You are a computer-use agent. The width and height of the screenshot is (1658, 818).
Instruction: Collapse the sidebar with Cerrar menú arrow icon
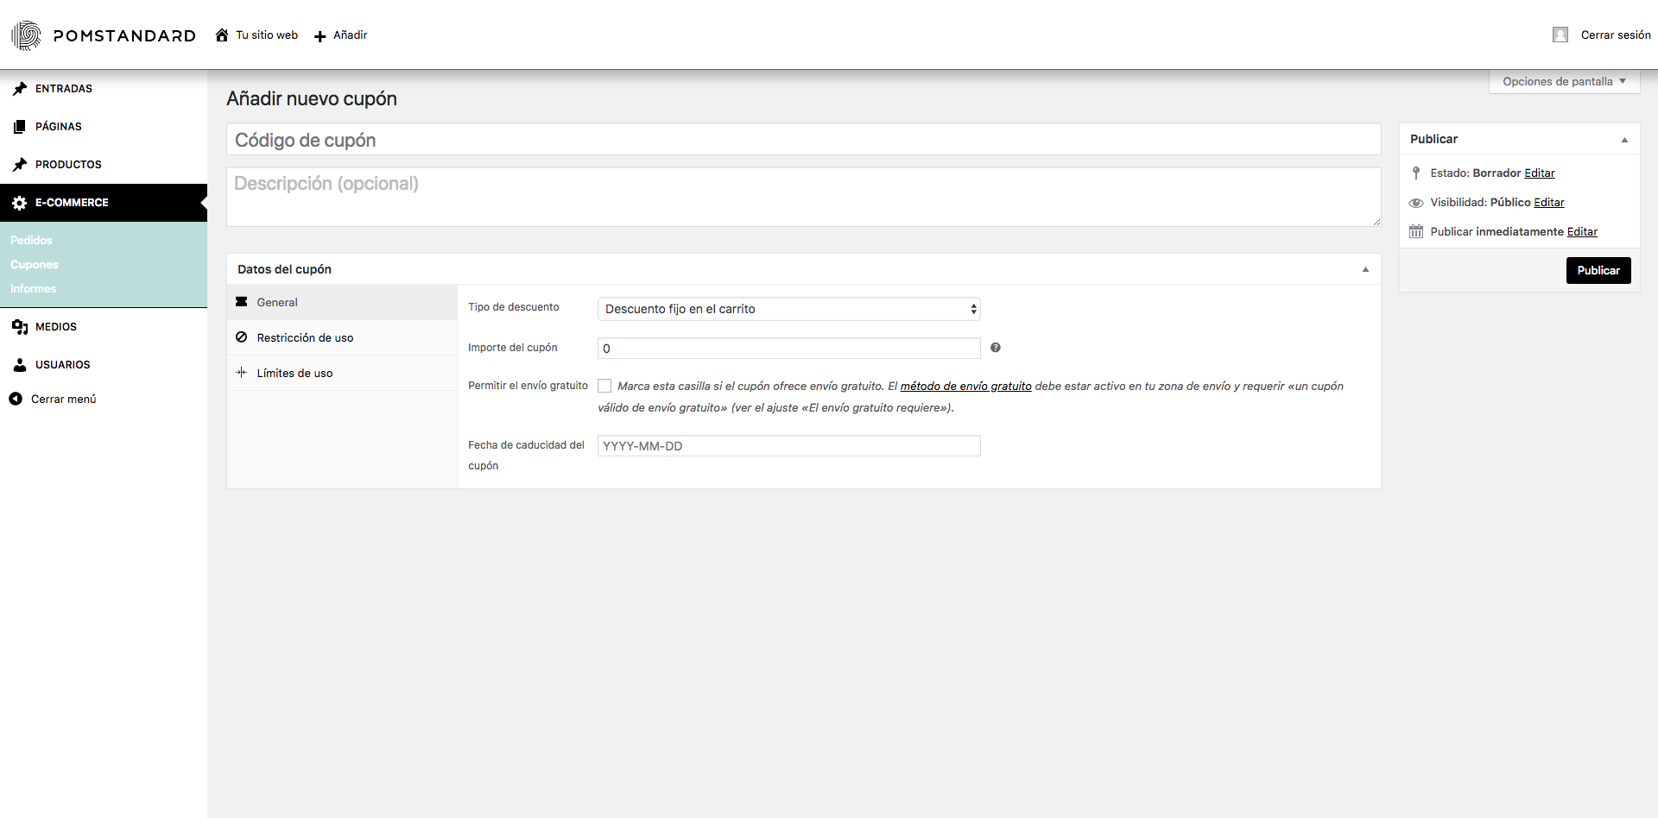pyautogui.click(x=16, y=399)
